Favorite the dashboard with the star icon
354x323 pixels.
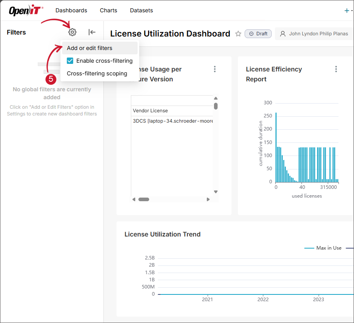(238, 34)
